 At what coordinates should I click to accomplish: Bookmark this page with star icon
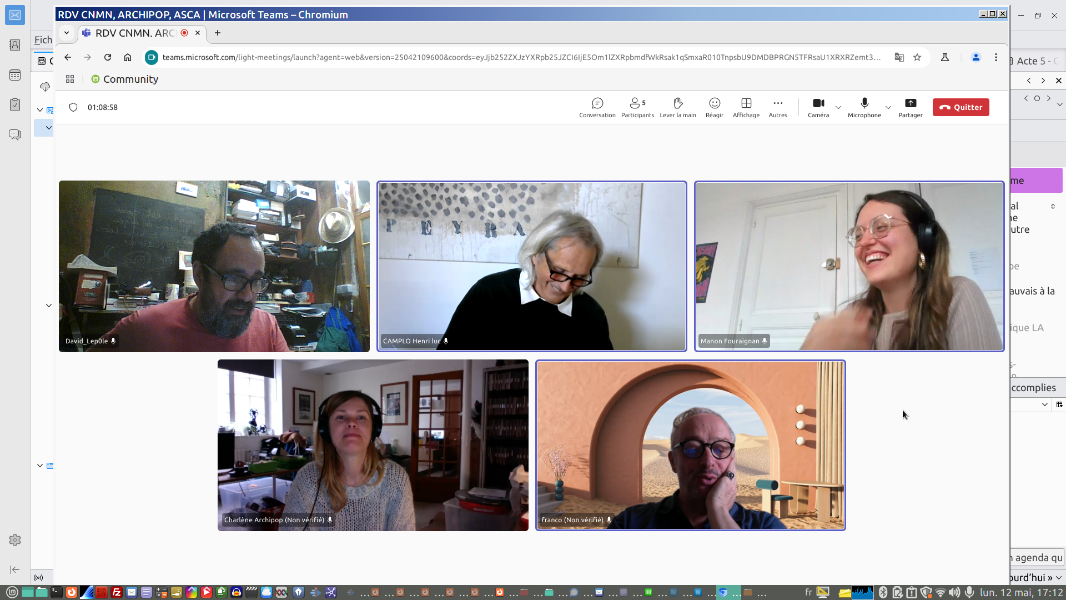tap(917, 57)
